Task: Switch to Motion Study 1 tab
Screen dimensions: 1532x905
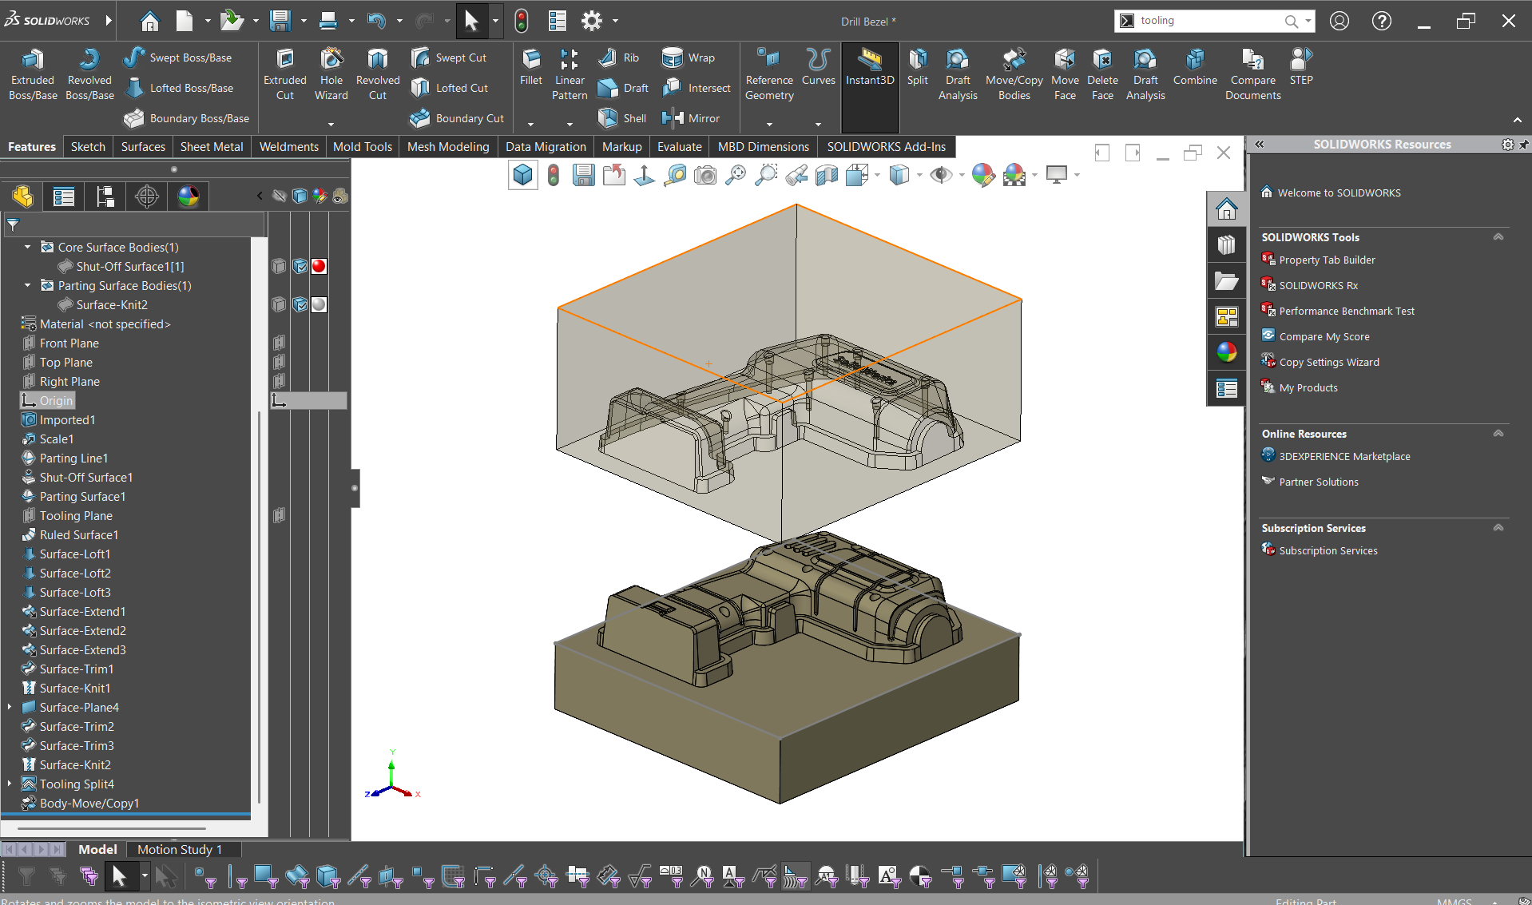Action: (180, 849)
